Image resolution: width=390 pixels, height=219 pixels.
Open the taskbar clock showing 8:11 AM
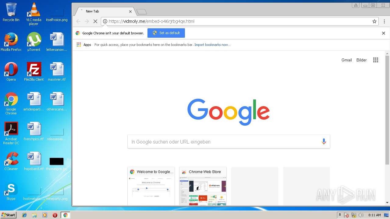[374, 215]
